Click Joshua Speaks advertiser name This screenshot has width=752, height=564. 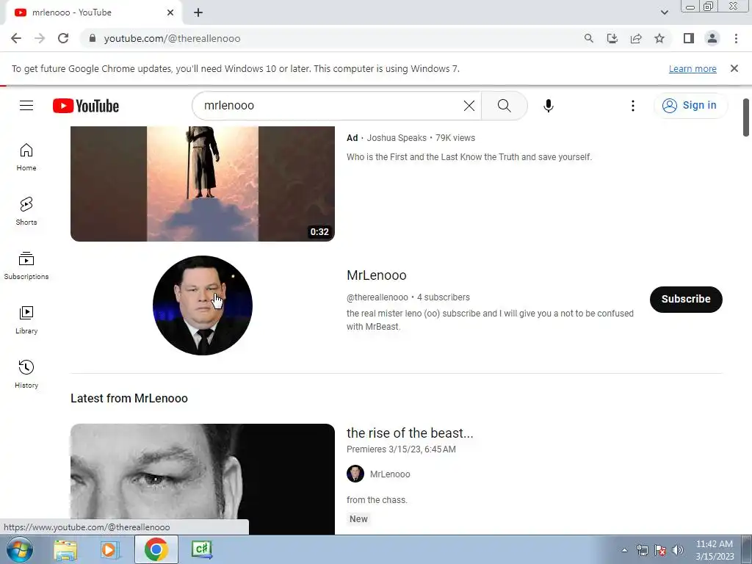tap(396, 138)
